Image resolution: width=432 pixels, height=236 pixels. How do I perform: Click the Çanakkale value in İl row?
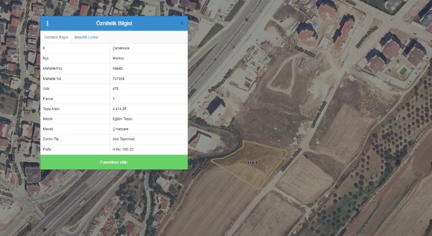[x=121, y=48]
